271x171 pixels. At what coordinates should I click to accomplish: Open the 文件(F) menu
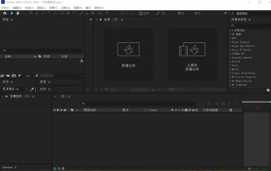pyautogui.click(x=5, y=8)
